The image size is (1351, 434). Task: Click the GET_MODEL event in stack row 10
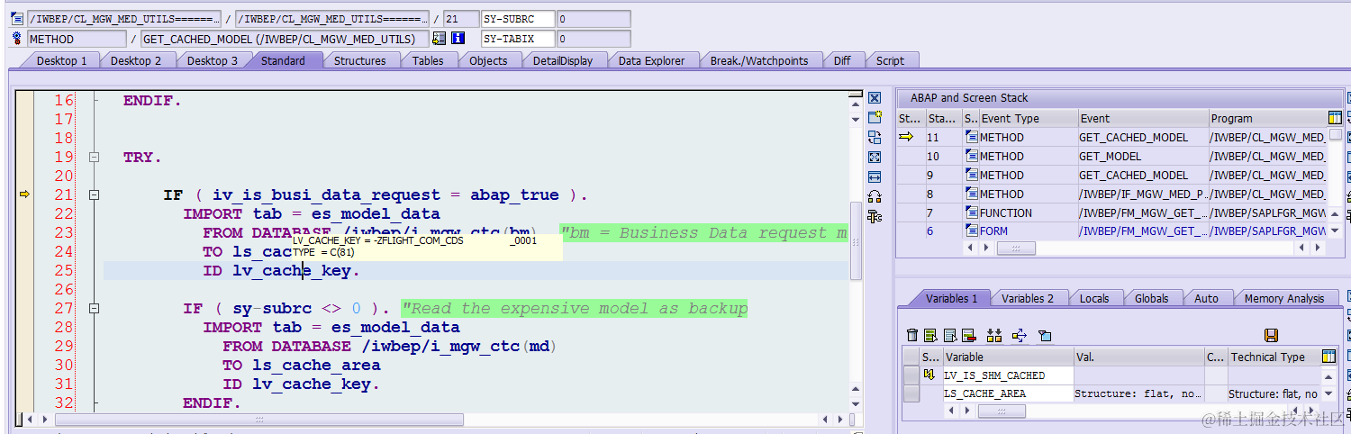[1110, 156]
